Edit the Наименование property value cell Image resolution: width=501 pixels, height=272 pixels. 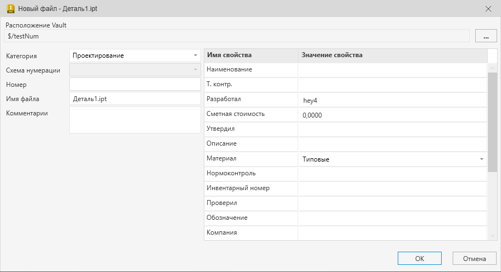pyautogui.click(x=392, y=70)
